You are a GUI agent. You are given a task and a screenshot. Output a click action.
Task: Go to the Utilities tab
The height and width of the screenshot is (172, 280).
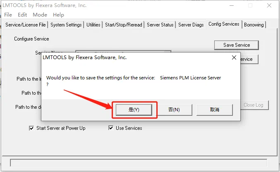93,25
